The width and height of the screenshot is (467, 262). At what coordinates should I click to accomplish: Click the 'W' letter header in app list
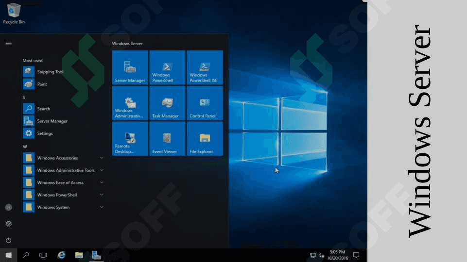tap(25, 147)
